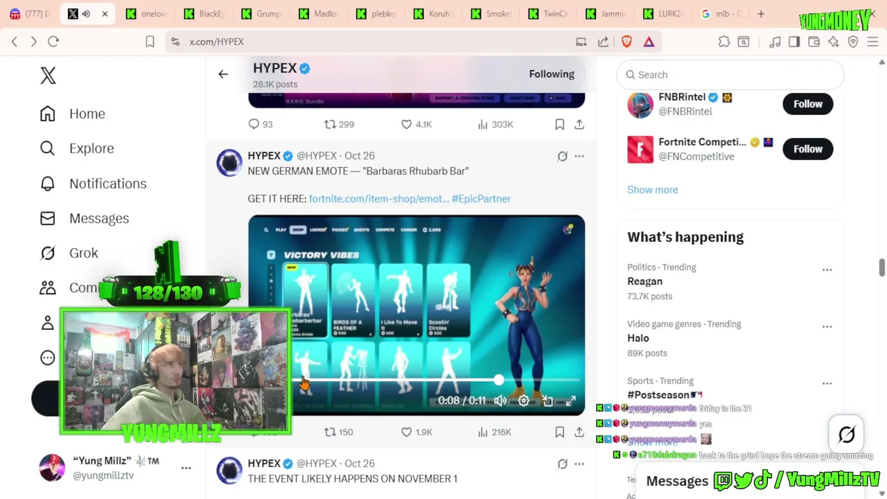The height and width of the screenshot is (499, 887).
Task: Click reply icon with 93 replies
Action: (254, 124)
